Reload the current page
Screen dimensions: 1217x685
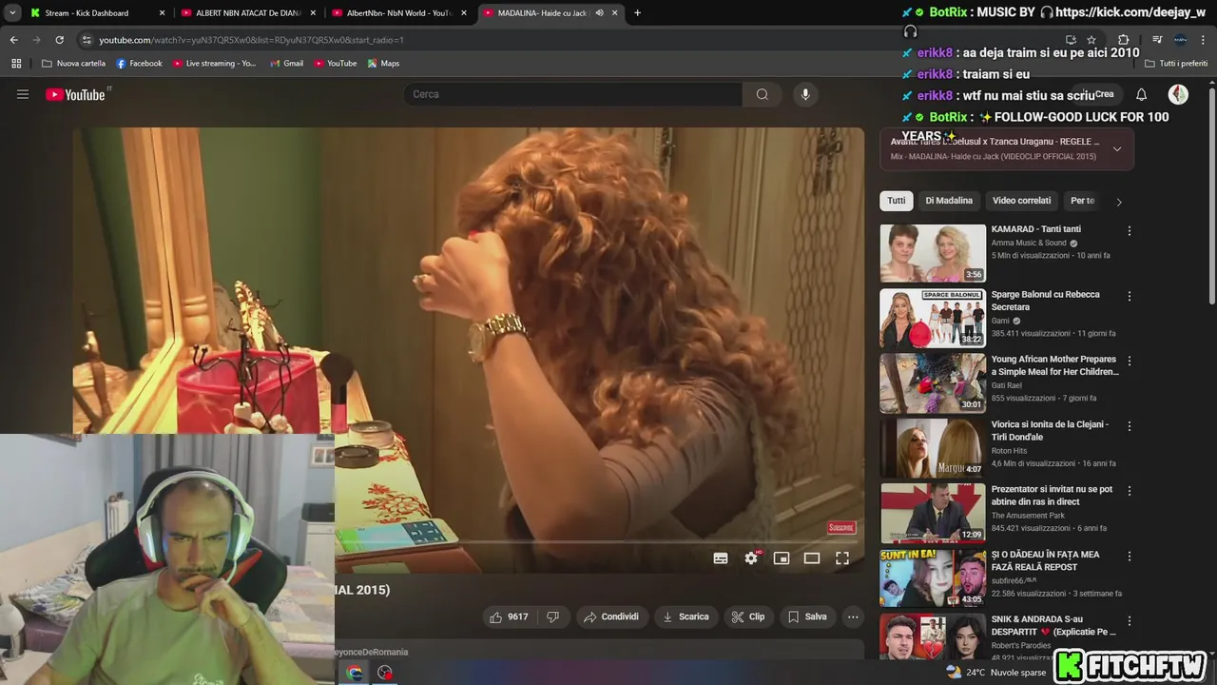tap(59, 40)
